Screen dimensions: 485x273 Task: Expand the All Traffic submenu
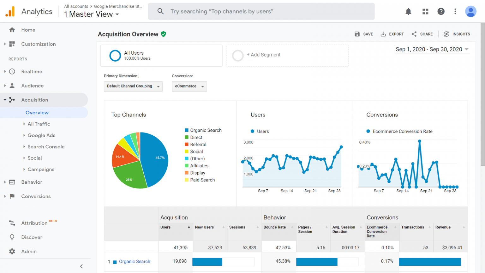(24, 124)
